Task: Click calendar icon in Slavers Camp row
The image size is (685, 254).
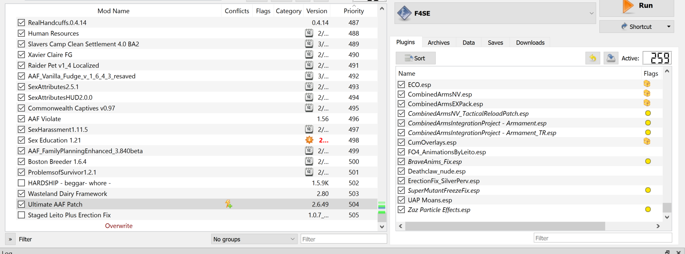Action: pos(309,44)
